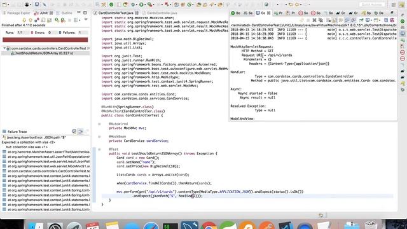The width and height of the screenshot is (407, 229).
Task: Minimize the JUnit view panel
Action: click(79, 12)
